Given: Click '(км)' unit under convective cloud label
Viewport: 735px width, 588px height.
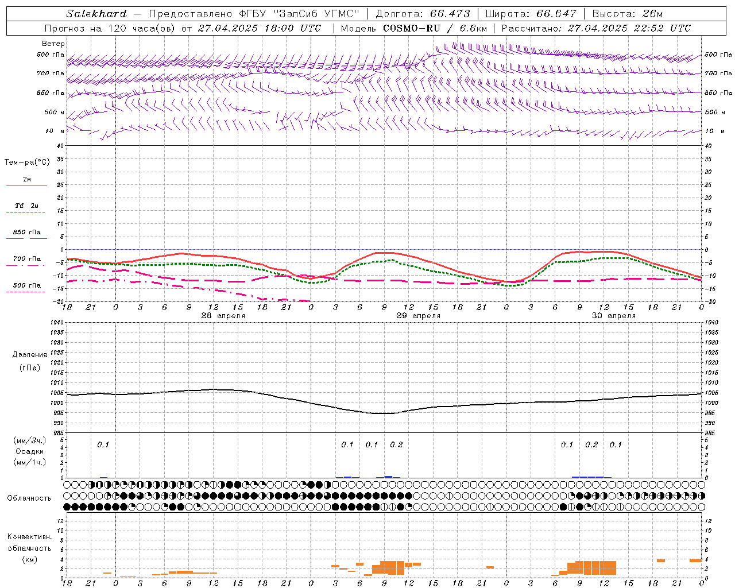Looking at the screenshot, I should pyautogui.click(x=30, y=559).
